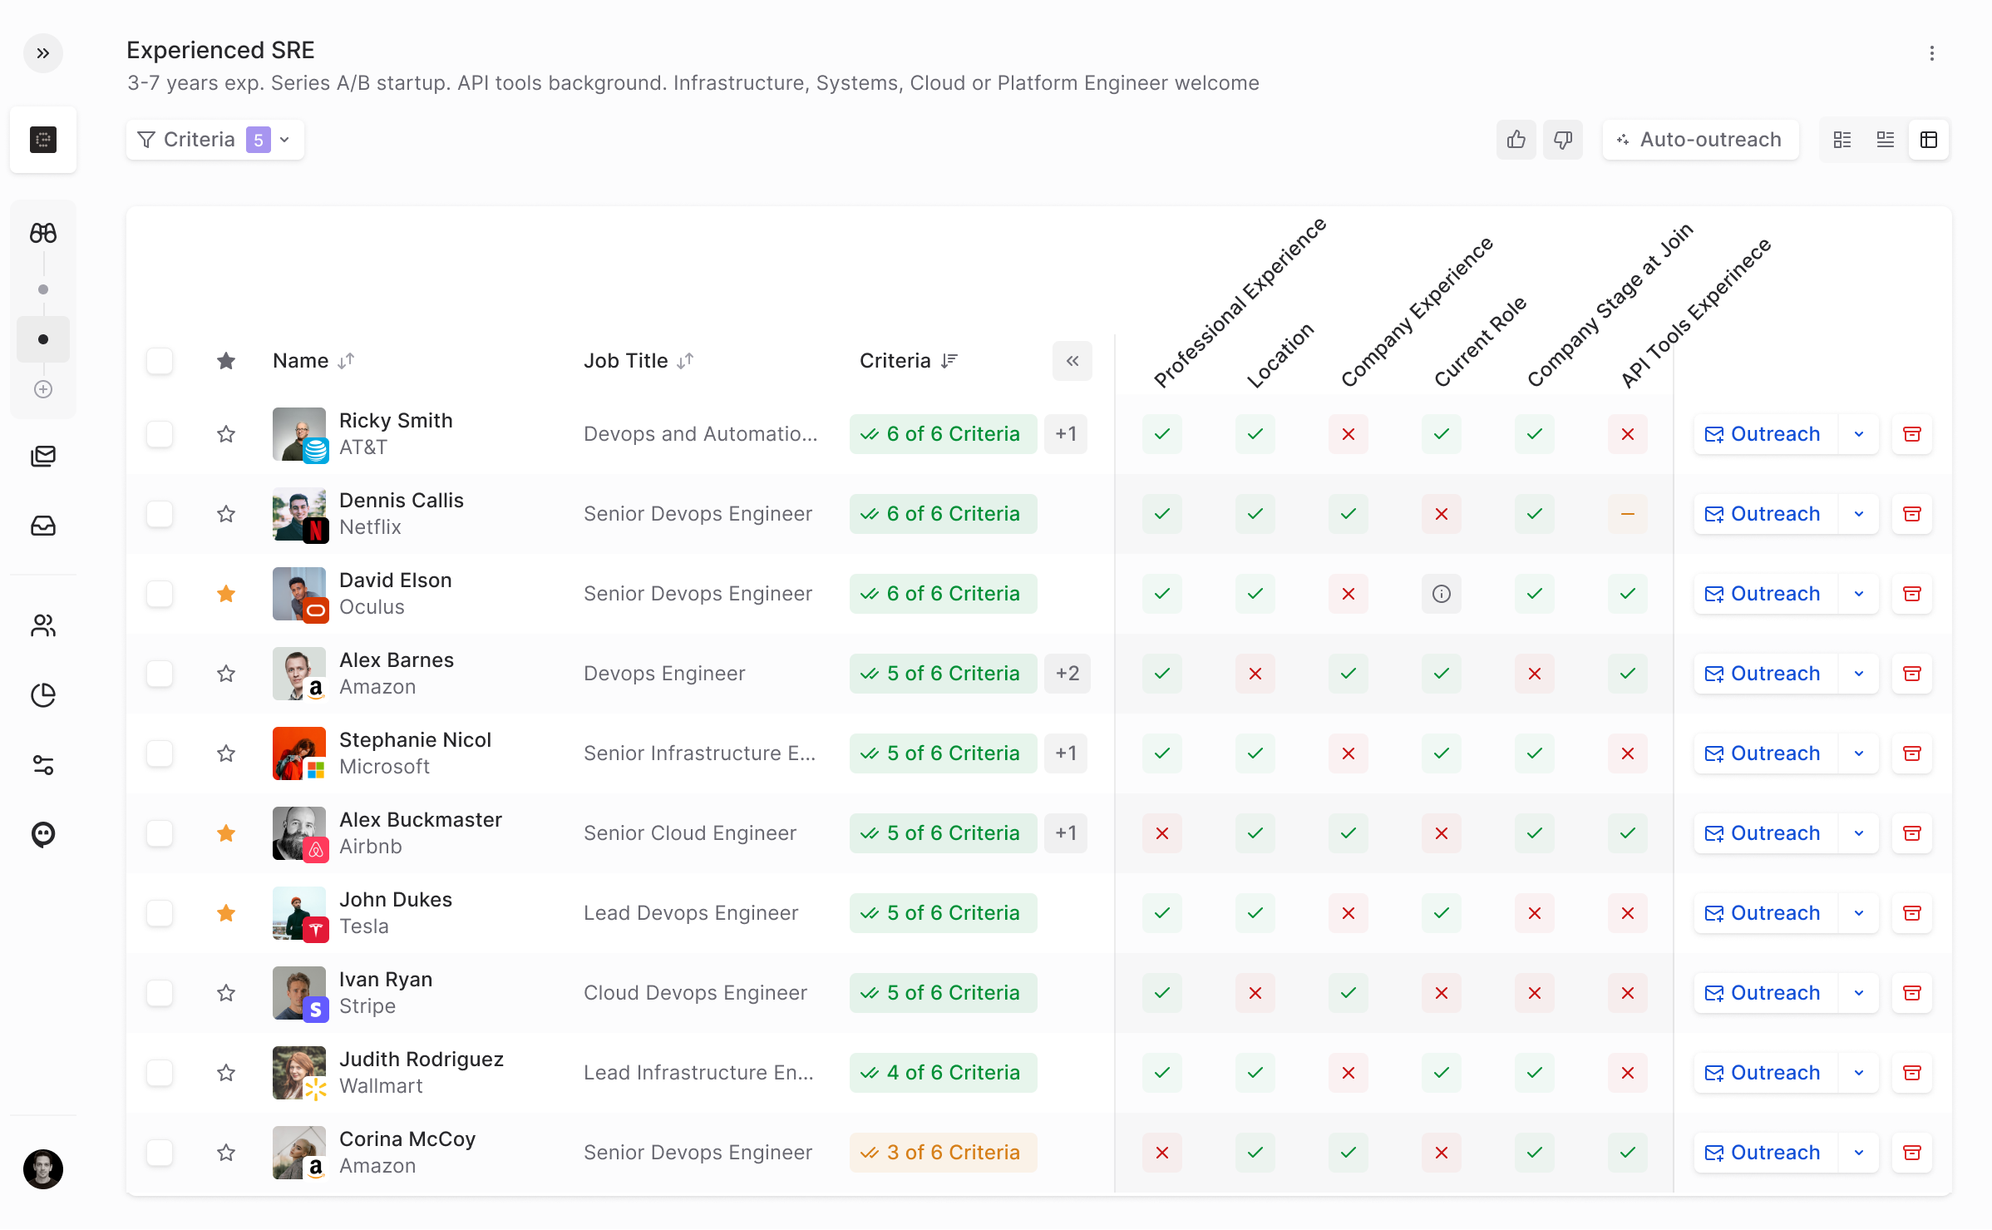
Task: Open the people contacts sidebar icon
Action: (x=43, y=625)
